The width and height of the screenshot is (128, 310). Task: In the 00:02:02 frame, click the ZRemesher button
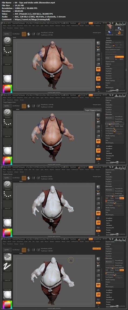(110, 118)
